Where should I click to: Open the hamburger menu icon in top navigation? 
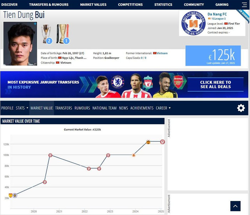coord(244,5)
